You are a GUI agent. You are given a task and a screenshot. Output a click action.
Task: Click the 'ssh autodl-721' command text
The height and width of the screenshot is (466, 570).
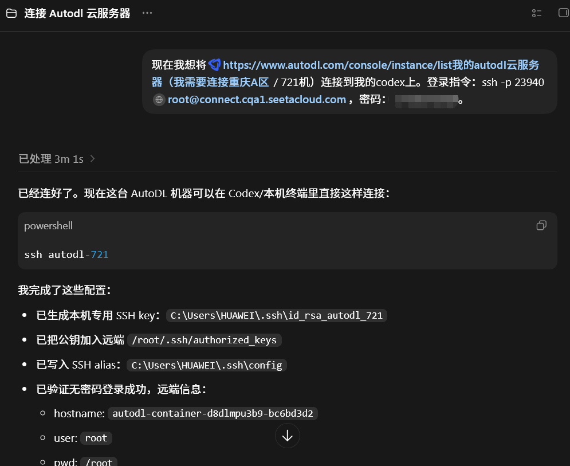[x=66, y=254]
